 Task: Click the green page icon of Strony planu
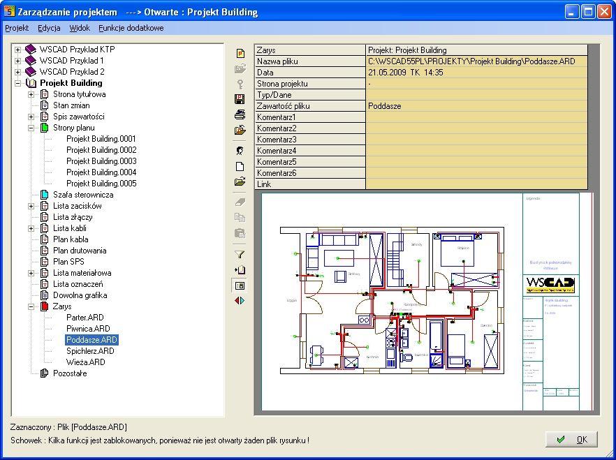[x=45, y=128]
